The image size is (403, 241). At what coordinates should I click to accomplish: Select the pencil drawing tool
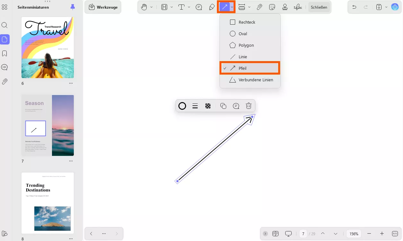coord(212,7)
